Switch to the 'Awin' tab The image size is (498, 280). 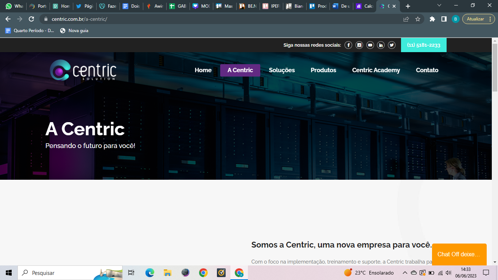click(155, 6)
